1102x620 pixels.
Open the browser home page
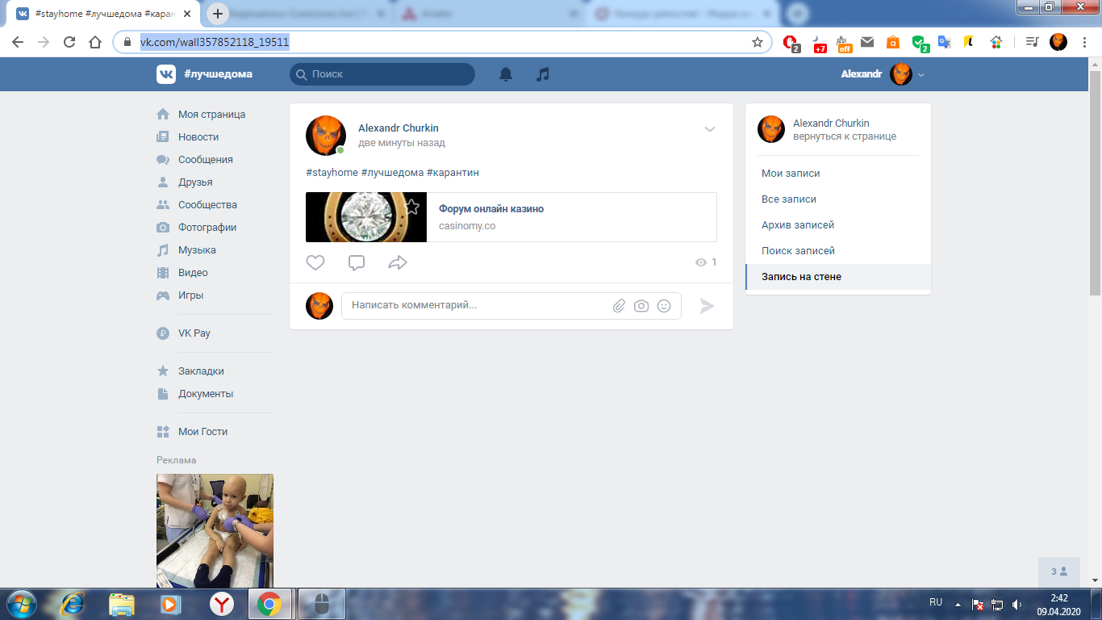(95, 42)
